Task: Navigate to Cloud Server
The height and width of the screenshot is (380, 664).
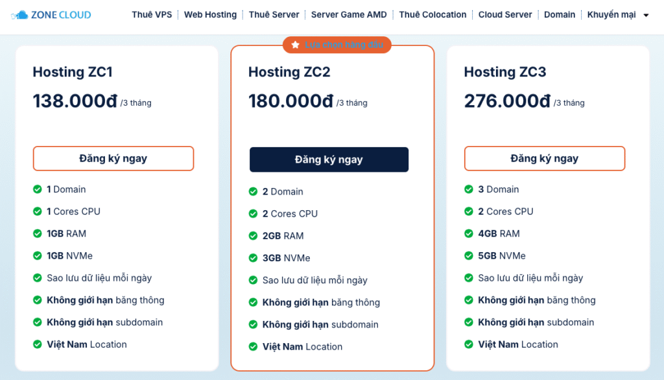Action: pyautogui.click(x=505, y=14)
